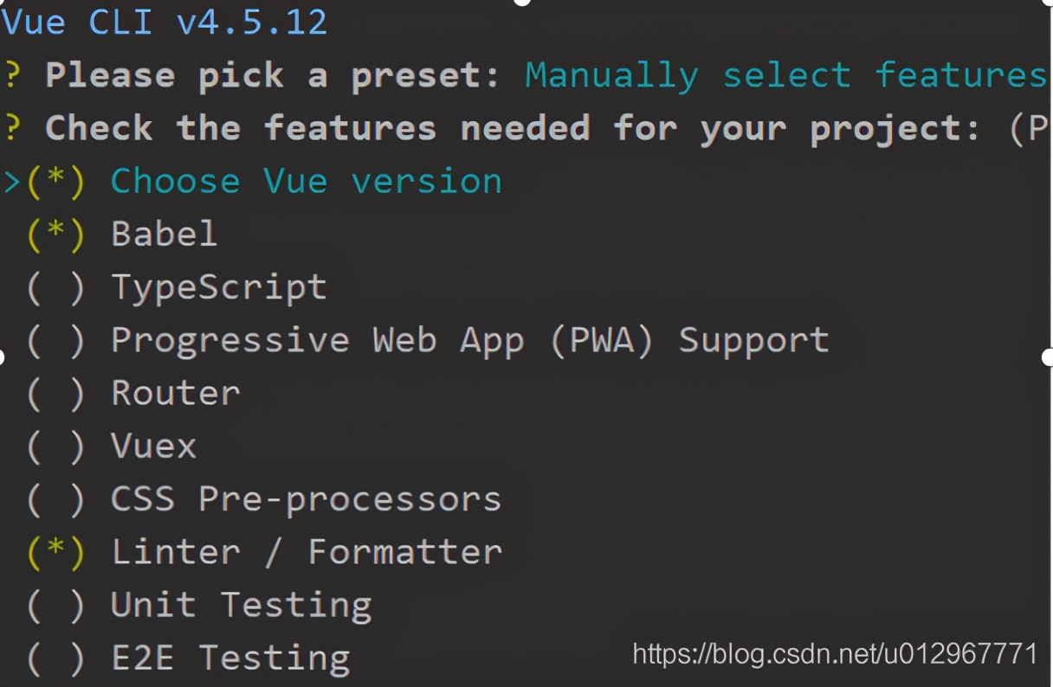The width and height of the screenshot is (1053, 687).
Task: Click the Vue CLI v4.5.12 header text
Action: 165,22
